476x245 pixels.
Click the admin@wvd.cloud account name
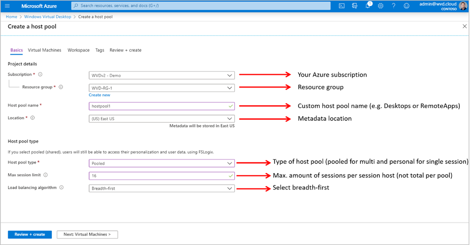438,4
